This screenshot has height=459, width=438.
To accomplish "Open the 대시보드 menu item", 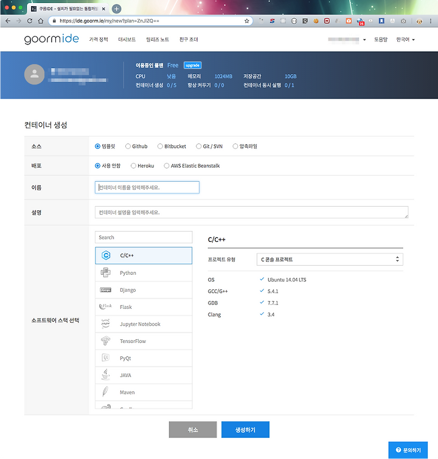I will [x=127, y=40].
